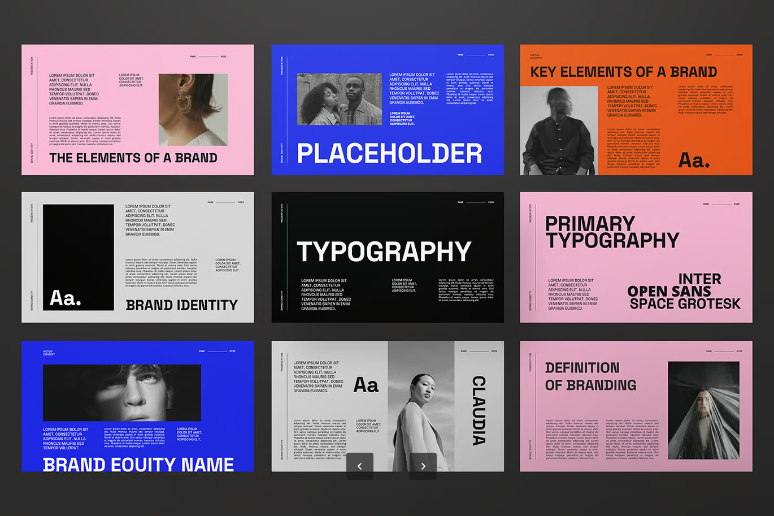This screenshot has height=516, width=774.
Task: Click the next slide right arrow
Action: coord(423,466)
